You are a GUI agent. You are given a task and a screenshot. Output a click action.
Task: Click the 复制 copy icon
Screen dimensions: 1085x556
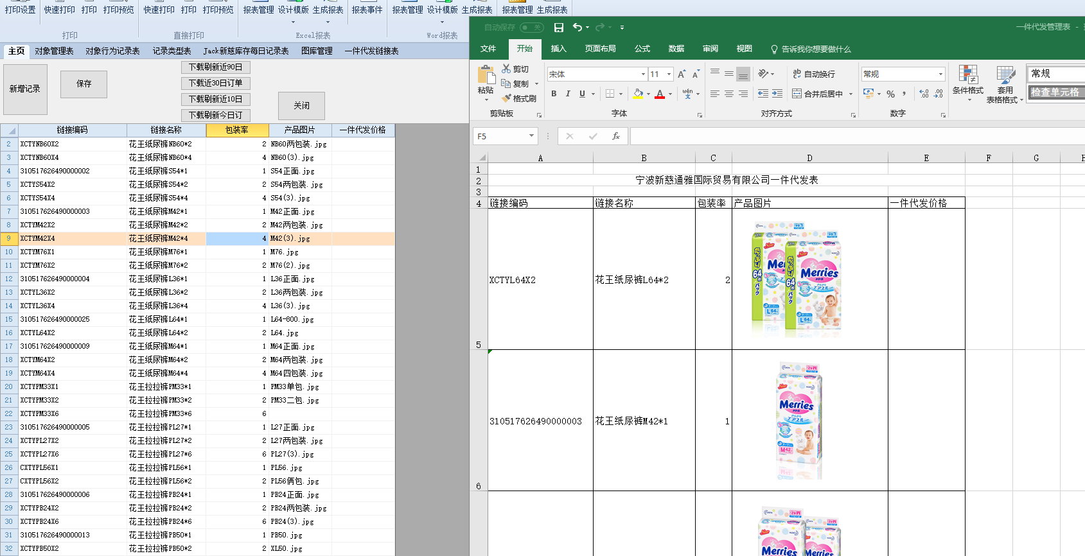(x=506, y=83)
